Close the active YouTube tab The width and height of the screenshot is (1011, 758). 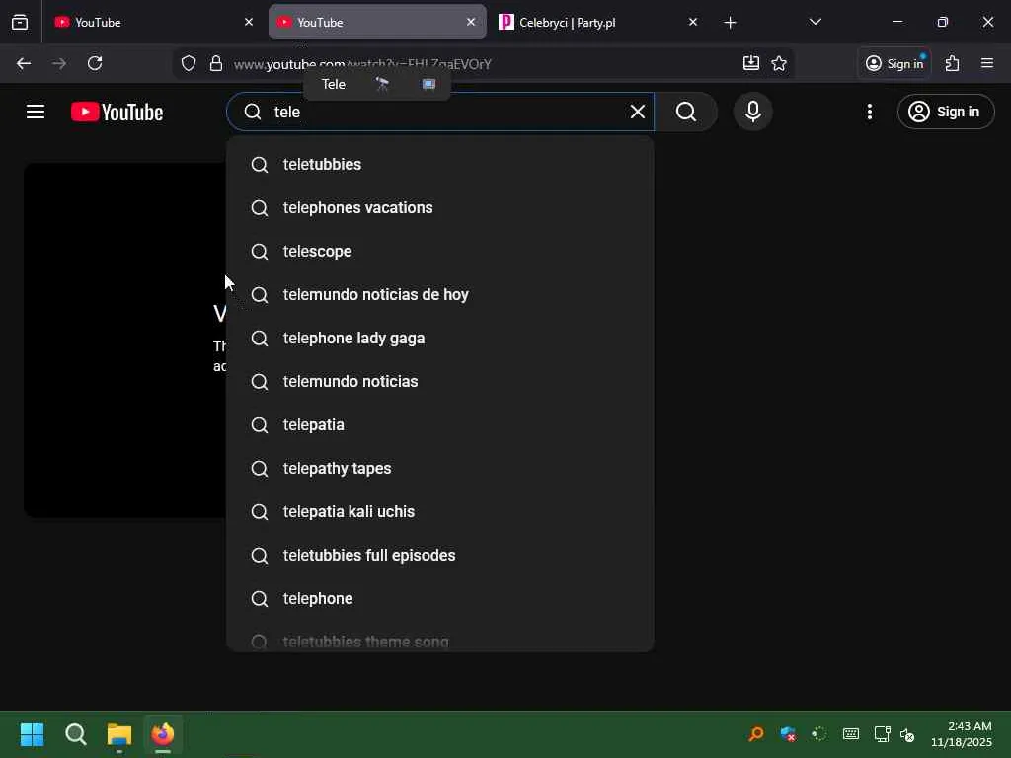point(471,22)
